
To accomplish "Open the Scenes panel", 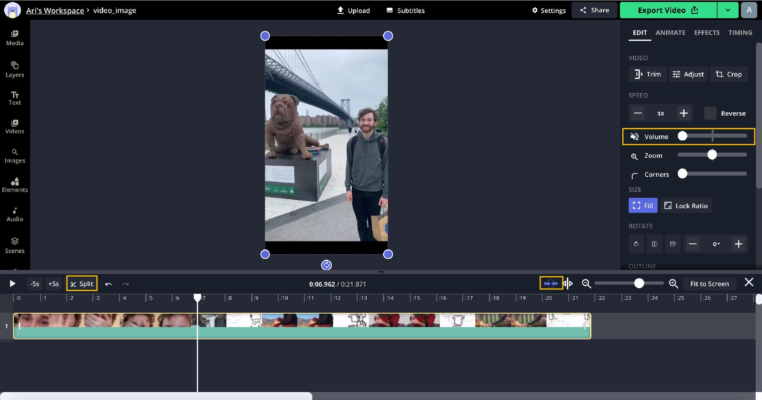I will point(15,245).
